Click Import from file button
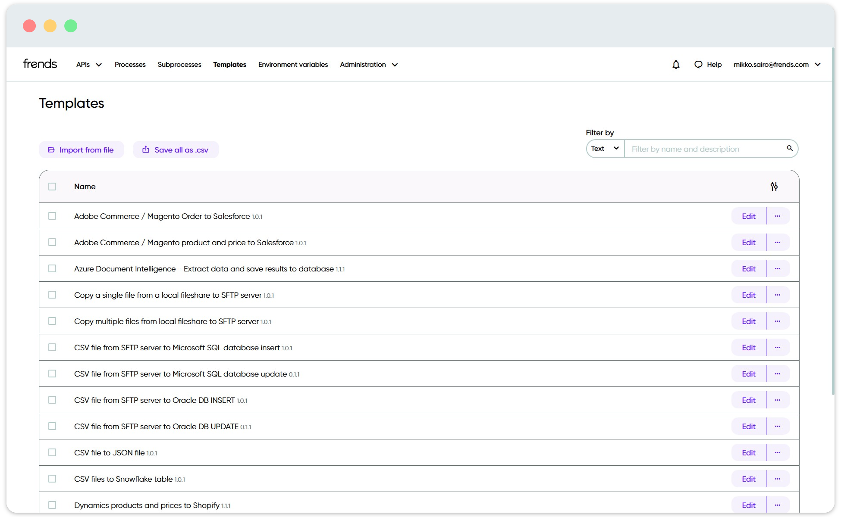Image resolution: width=841 pixels, height=517 pixels. (x=81, y=149)
